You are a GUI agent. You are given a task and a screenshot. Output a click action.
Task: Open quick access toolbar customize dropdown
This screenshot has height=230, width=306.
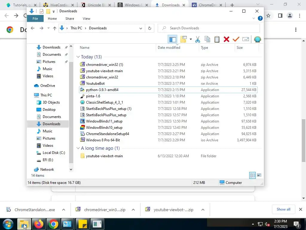pyautogui.click(x=53, y=11)
